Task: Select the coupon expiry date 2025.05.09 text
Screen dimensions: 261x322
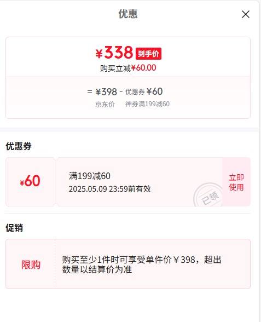Action: 110,189
